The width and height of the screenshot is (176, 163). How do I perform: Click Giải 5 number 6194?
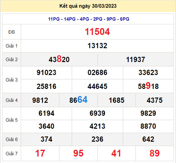(46, 113)
